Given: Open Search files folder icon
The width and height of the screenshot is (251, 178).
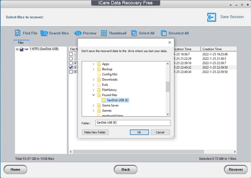Looking at the screenshot, I should point(44,33).
